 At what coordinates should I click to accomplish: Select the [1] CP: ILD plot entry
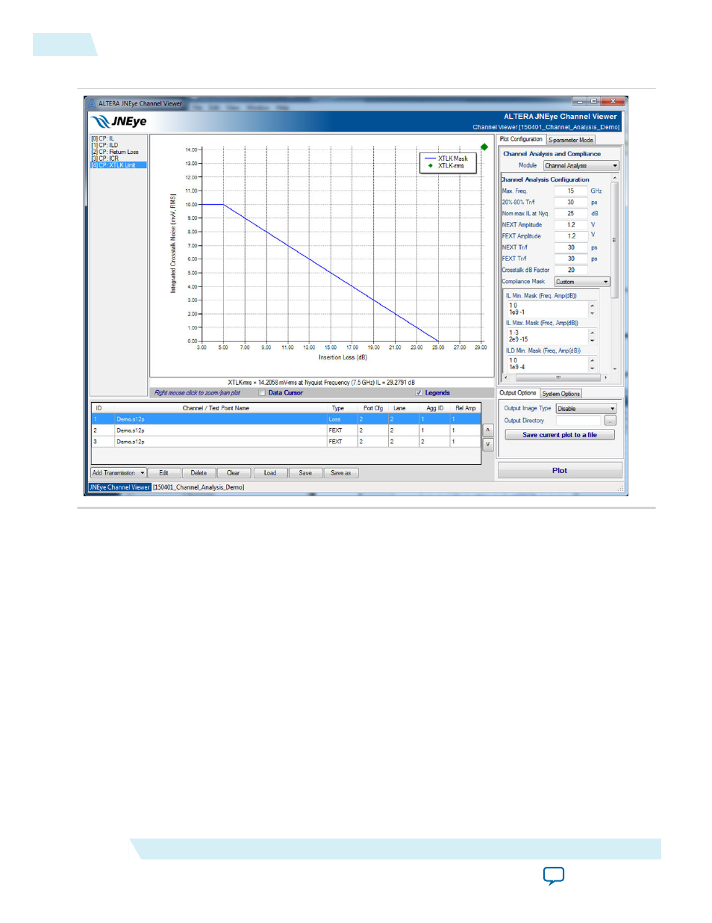pyautogui.click(x=104, y=145)
